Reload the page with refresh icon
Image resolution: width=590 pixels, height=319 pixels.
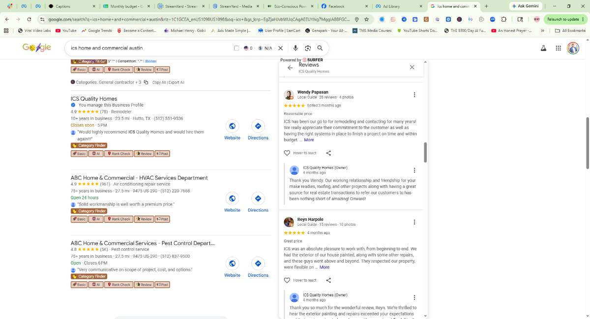click(29, 19)
